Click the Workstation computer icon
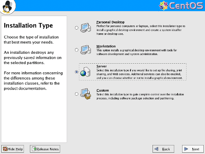The image size is (205, 154). click(86, 50)
